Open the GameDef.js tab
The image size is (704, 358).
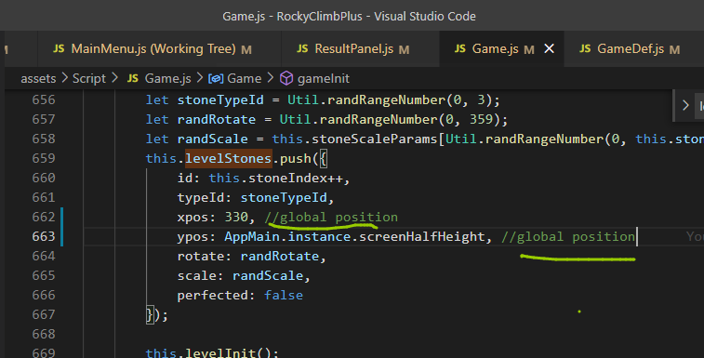click(x=630, y=49)
